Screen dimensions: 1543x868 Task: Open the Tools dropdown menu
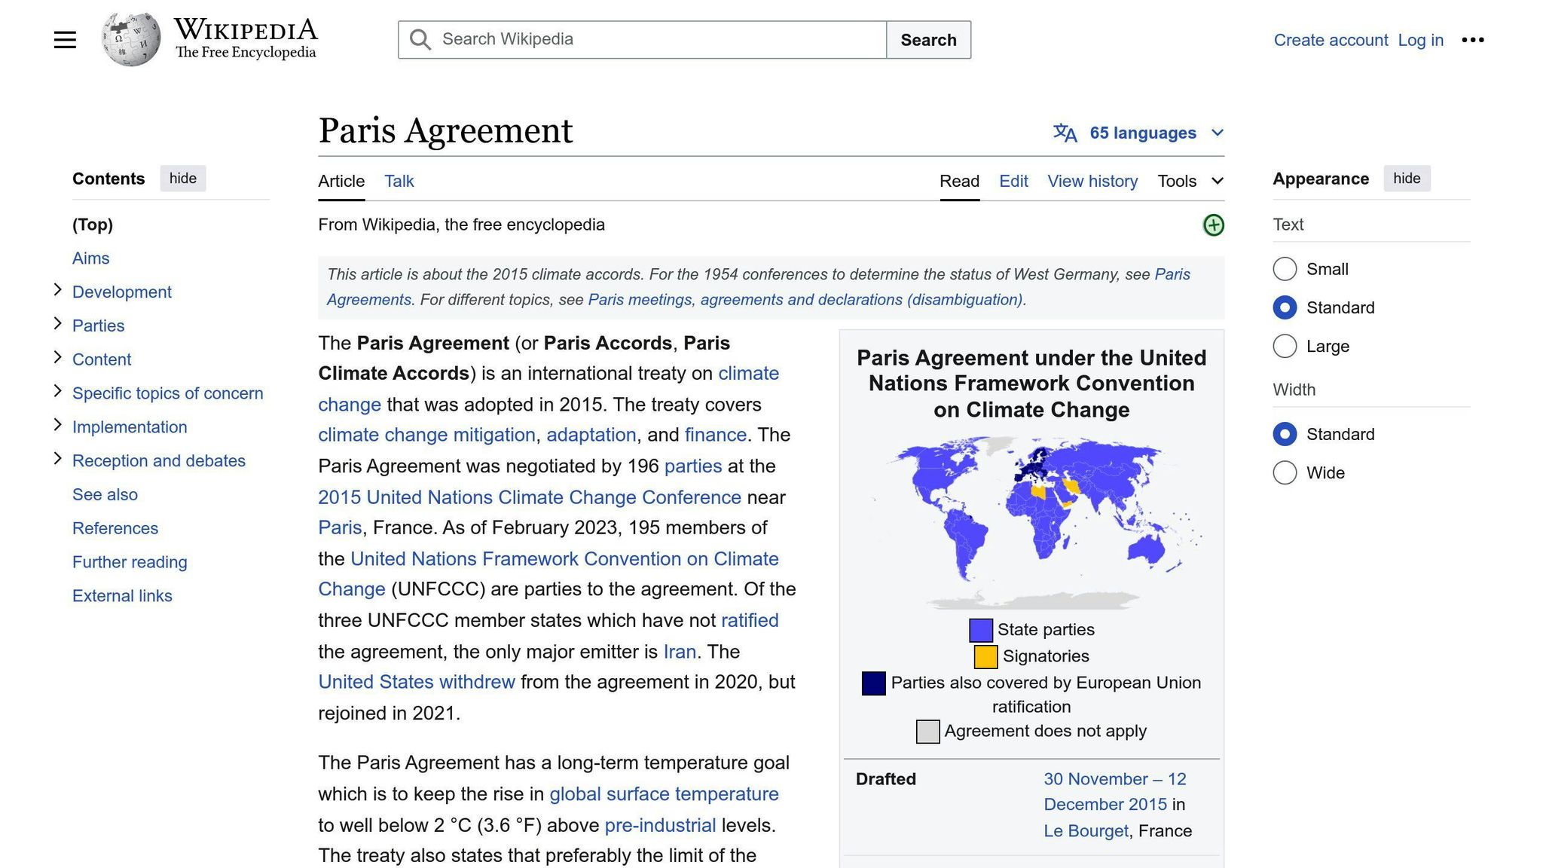(x=1190, y=181)
